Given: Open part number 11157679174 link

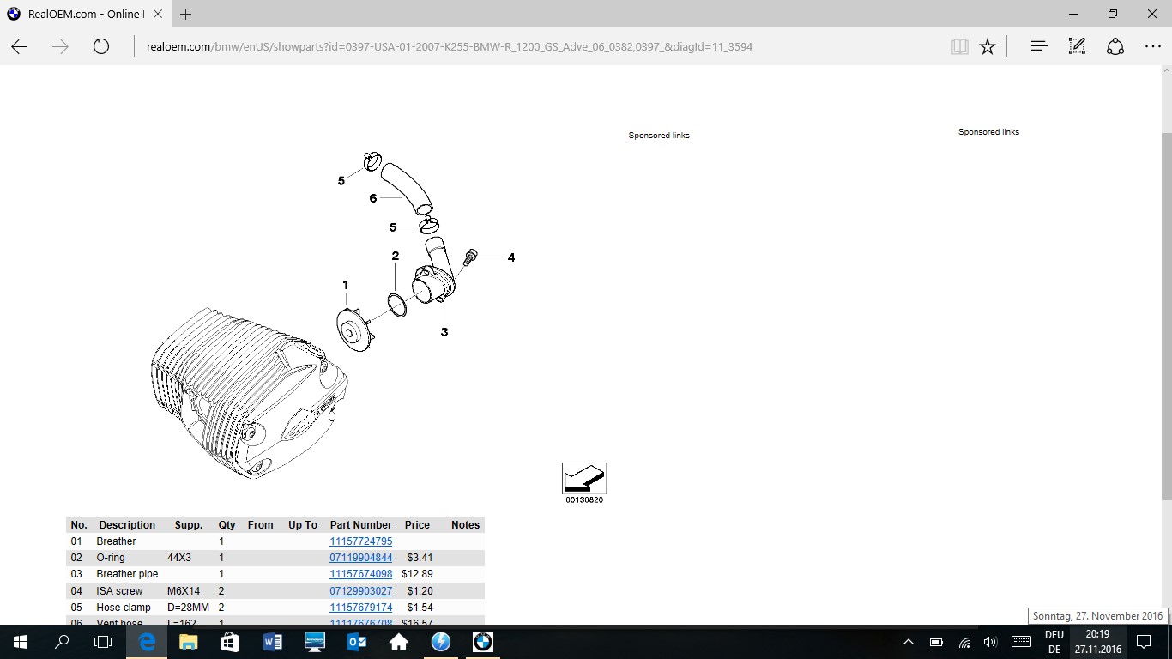Looking at the screenshot, I should [361, 608].
